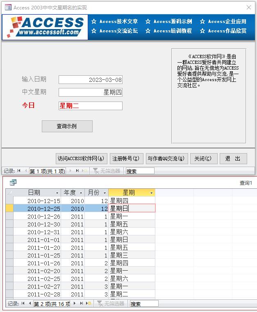Open the 星期 column dropdown arrow
This screenshot has width=257, height=312.
click(151, 193)
